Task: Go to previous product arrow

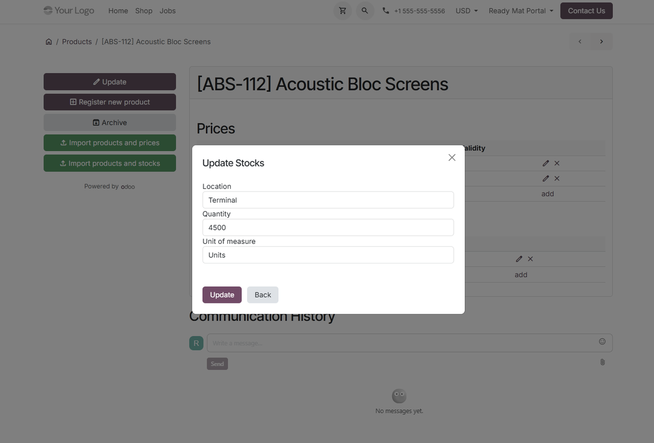Action: point(580,41)
